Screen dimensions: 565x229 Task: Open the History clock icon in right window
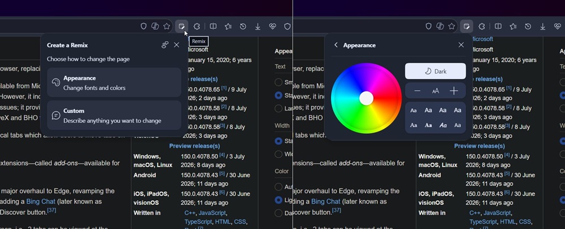click(528, 27)
